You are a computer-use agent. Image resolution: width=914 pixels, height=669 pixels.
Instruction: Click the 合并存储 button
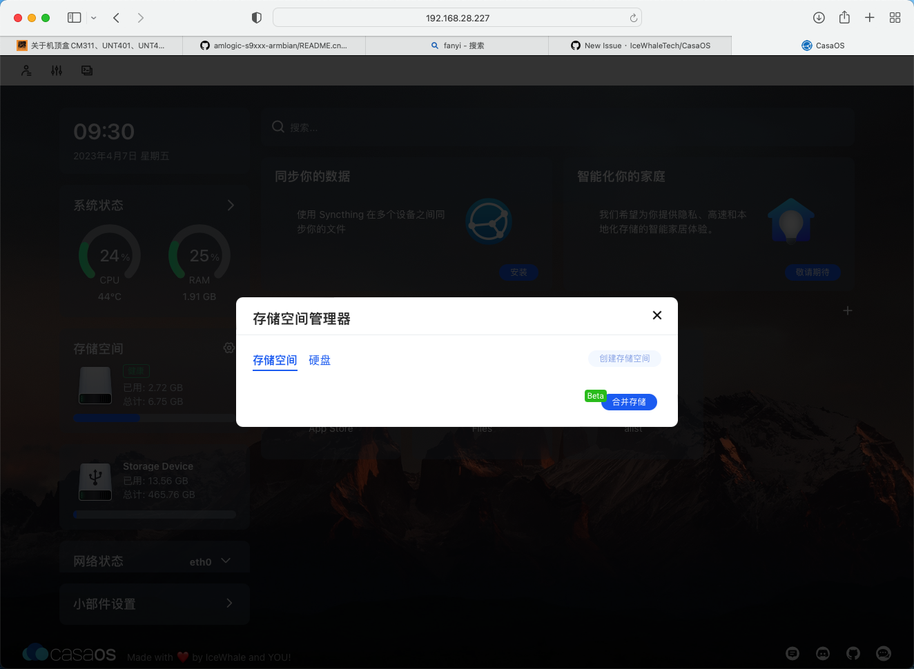(629, 402)
